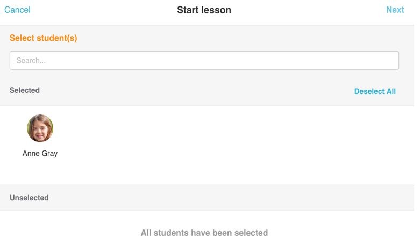Viewport: 420px width, 245px height.
Task: Click the Start lesson title
Action: click(x=204, y=10)
